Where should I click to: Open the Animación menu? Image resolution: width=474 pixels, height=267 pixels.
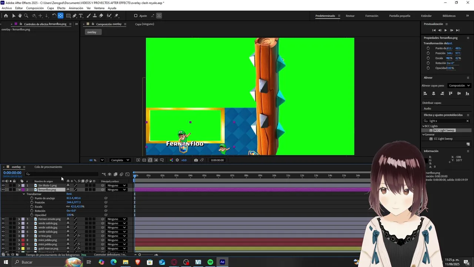(76, 8)
